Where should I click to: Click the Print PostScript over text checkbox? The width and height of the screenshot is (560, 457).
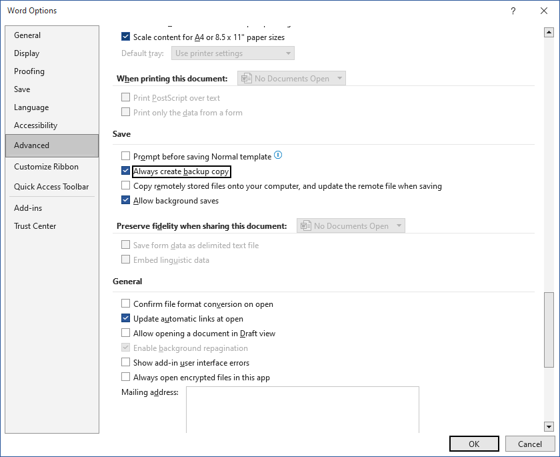point(126,97)
